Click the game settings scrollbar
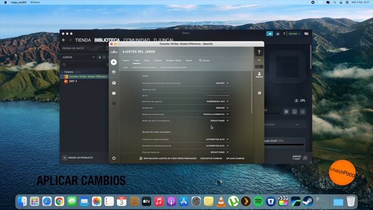 [x=251, y=92]
